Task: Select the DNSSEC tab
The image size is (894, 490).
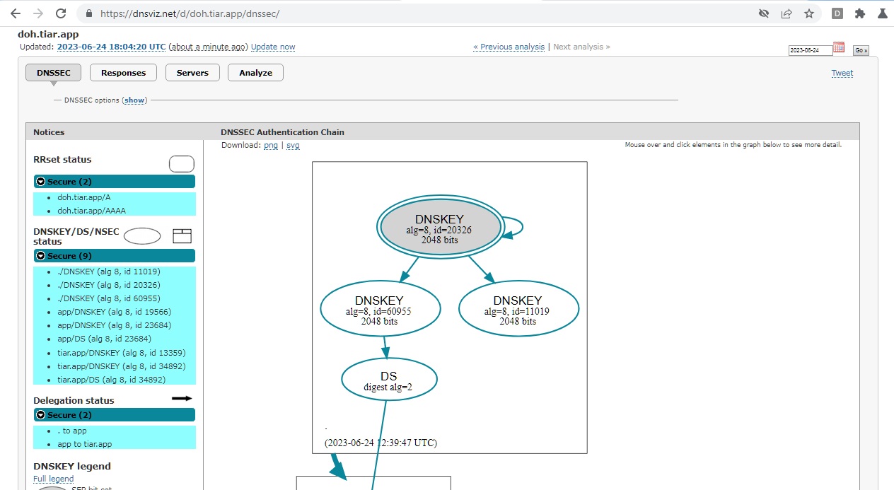Action: click(54, 73)
